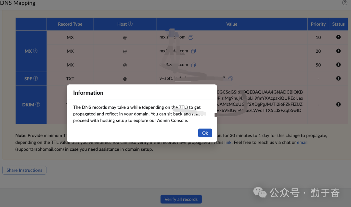351x207 pixels.
Task: Click the SPF row status warning icon
Action: (x=338, y=78)
